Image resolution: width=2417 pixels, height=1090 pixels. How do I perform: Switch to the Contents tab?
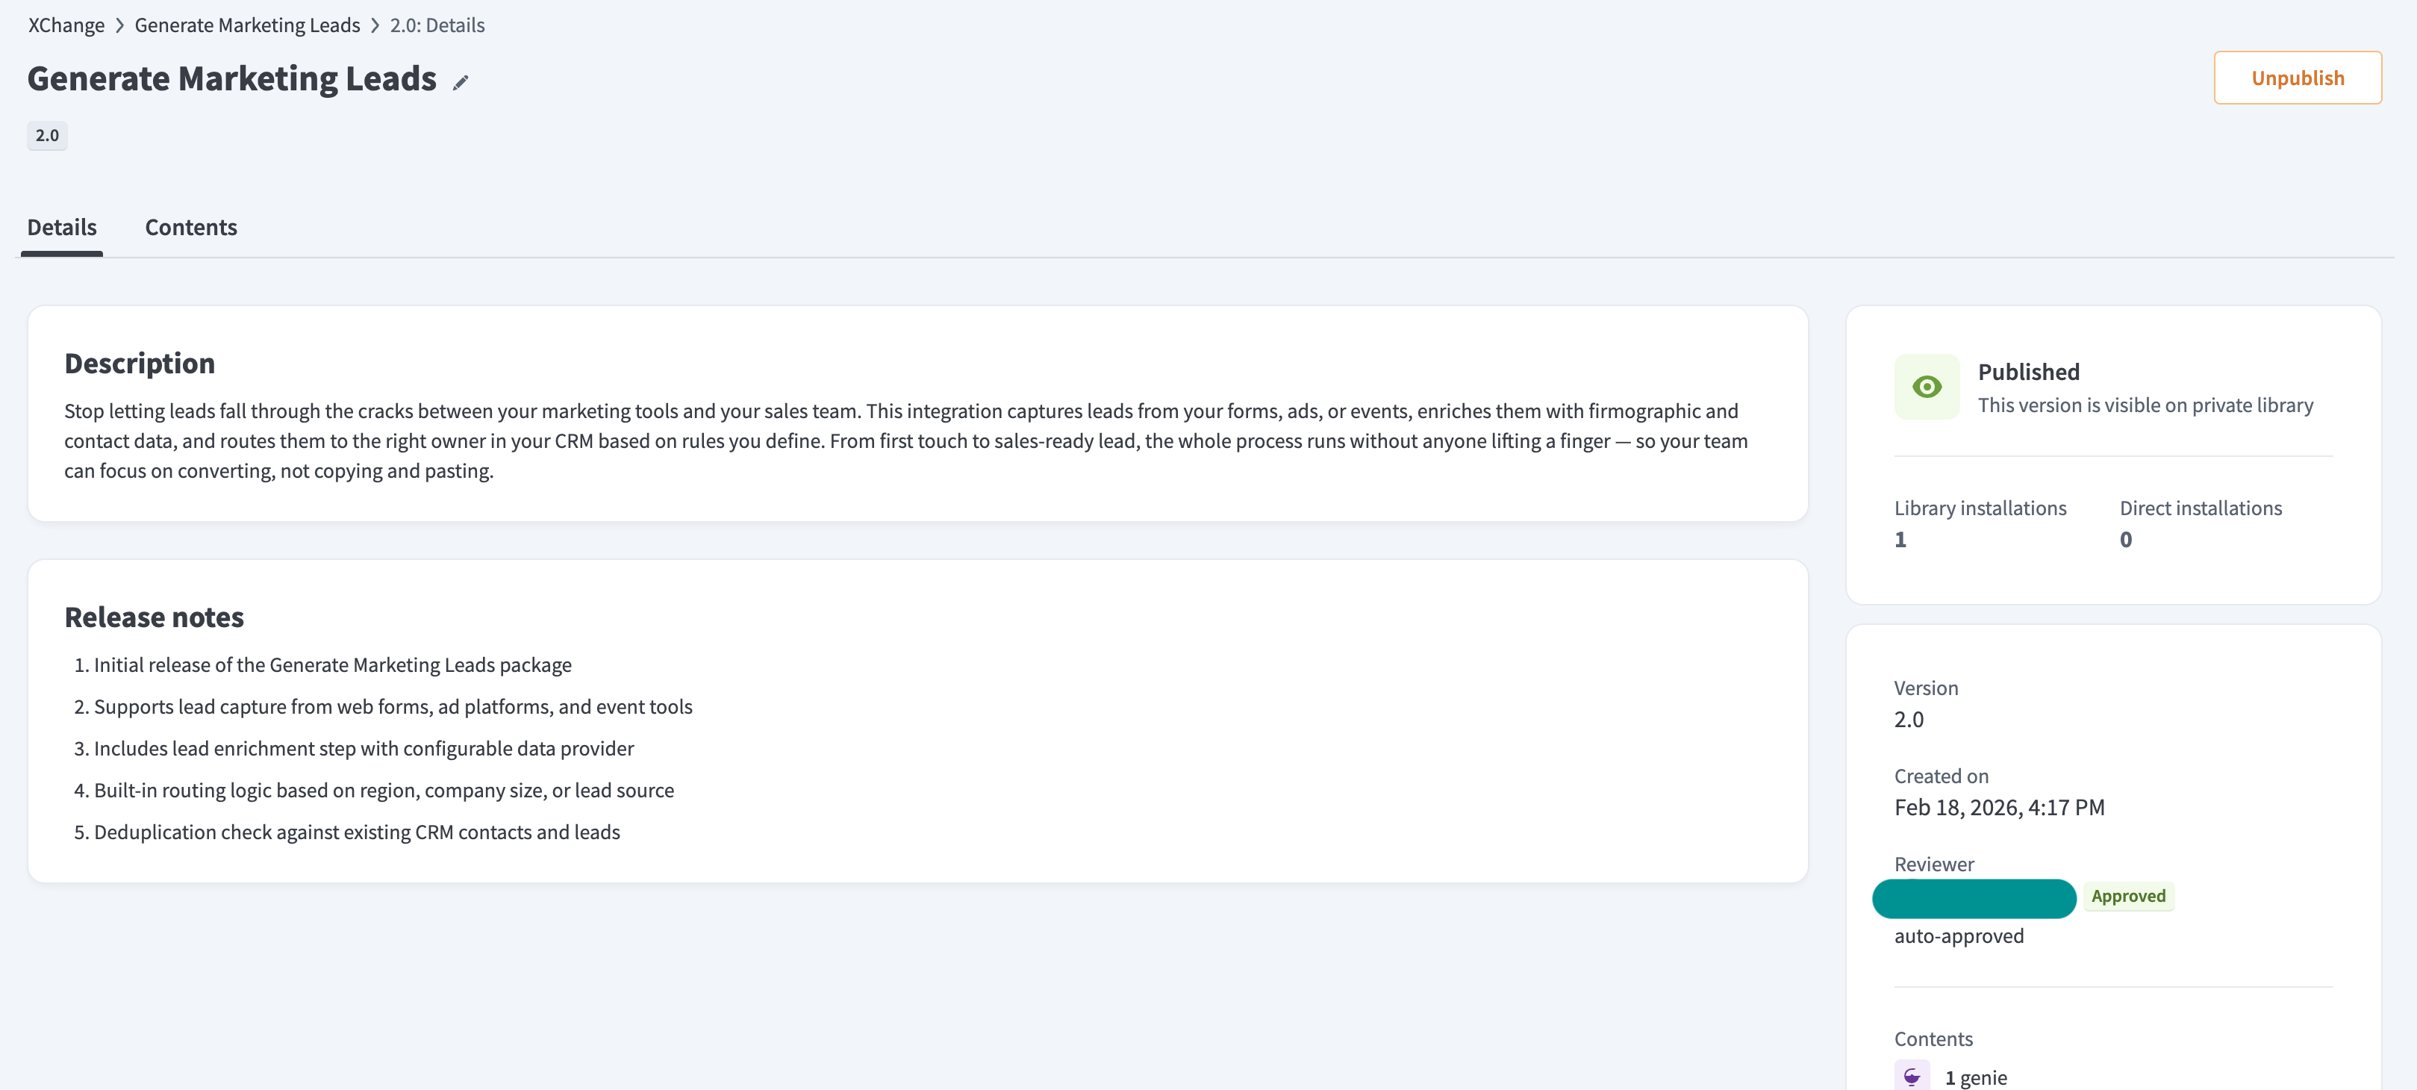(190, 227)
